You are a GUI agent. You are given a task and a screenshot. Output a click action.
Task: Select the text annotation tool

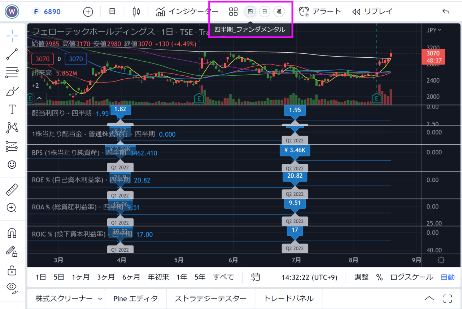[12, 110]
